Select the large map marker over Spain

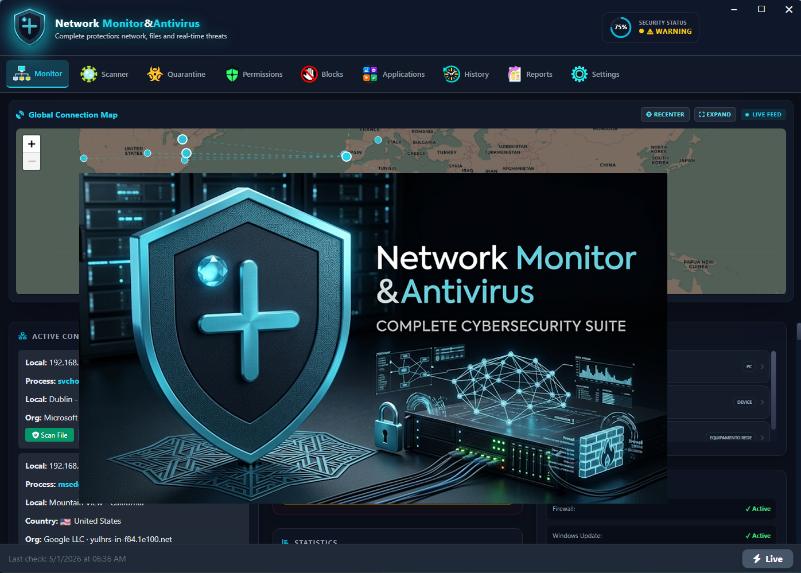click(x=347, y=156)
